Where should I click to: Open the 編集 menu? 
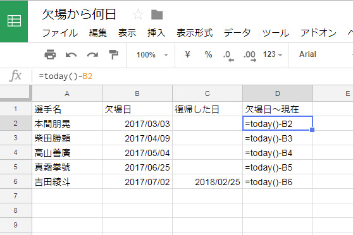coord(98,33)
